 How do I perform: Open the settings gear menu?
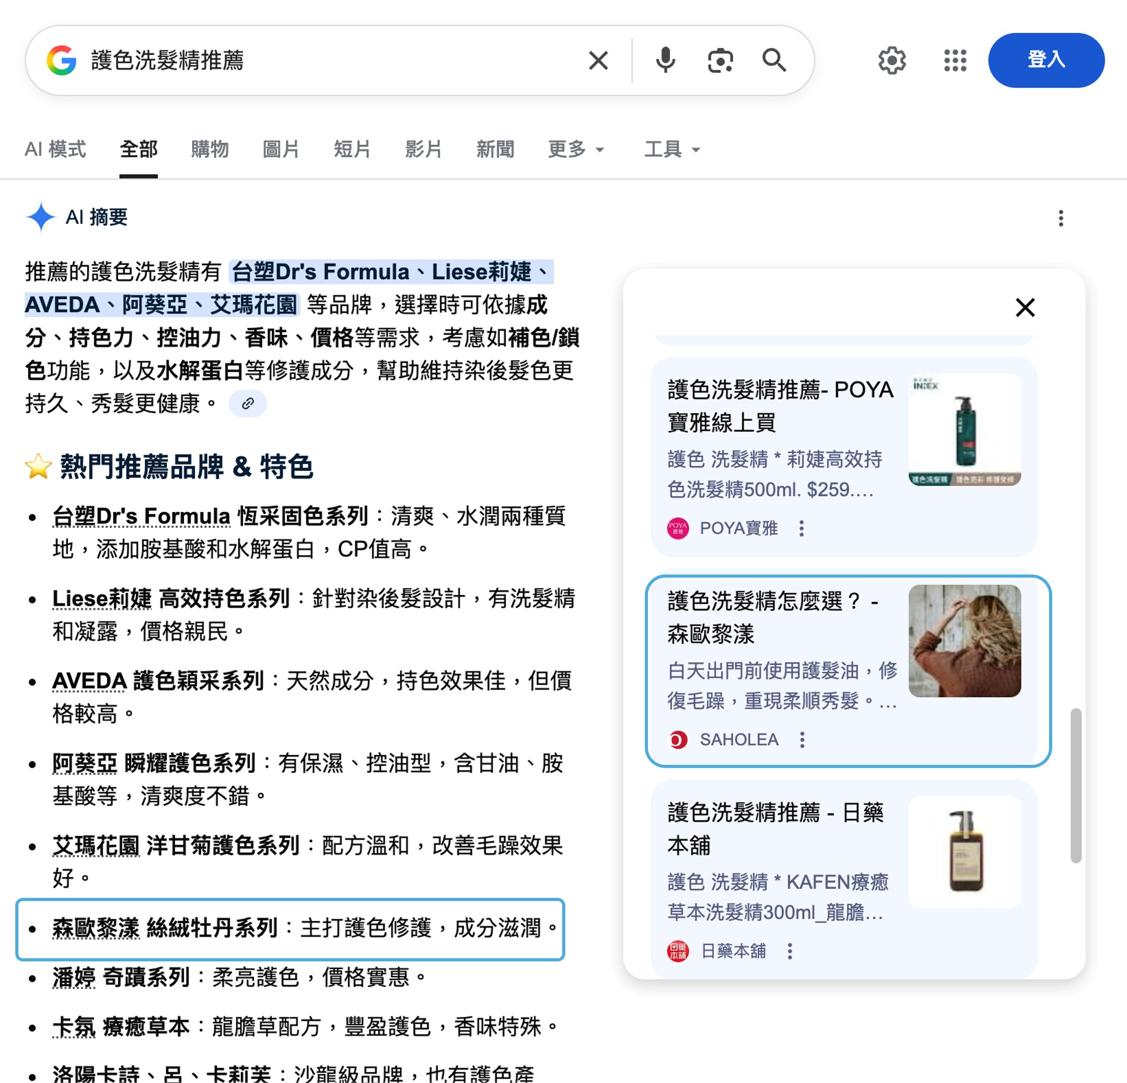892,60
